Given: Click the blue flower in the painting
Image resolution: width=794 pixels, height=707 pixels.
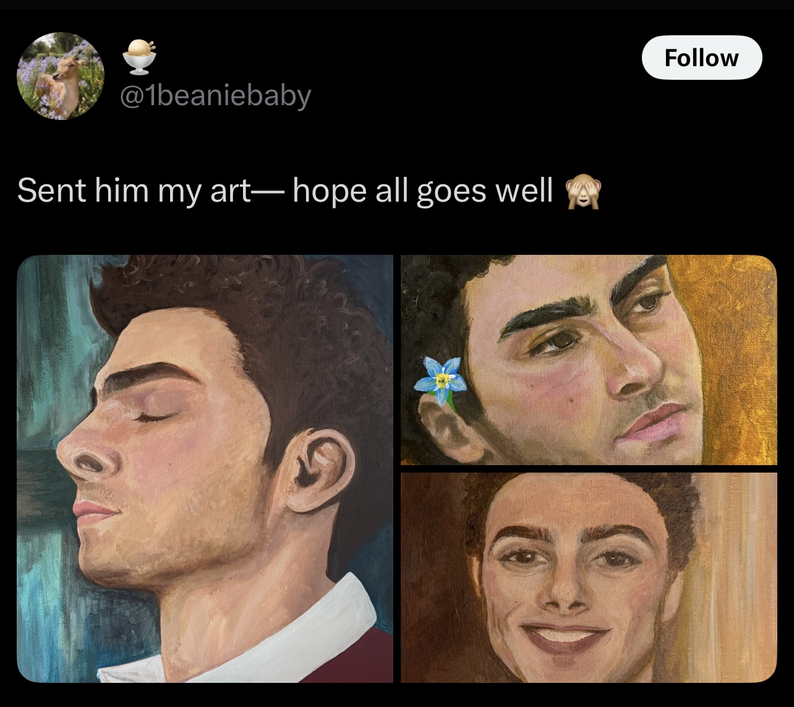Looking at the screenshot, I should [442, 379].
